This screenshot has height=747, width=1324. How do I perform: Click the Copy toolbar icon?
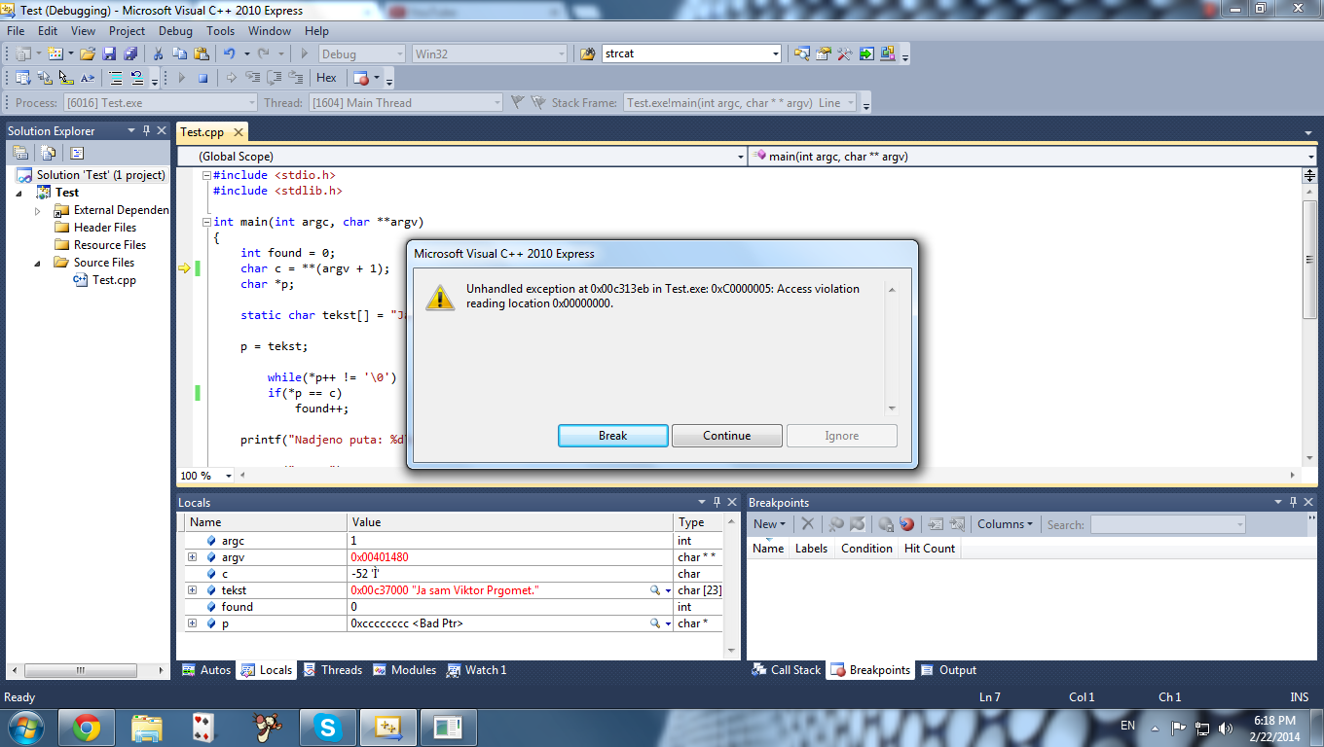(180, 53)
